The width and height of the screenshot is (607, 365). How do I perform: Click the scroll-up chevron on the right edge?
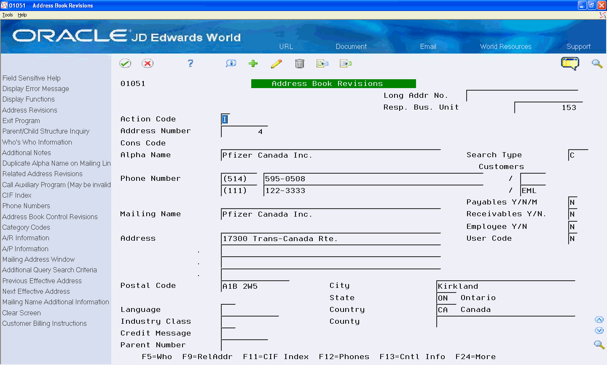599,319
